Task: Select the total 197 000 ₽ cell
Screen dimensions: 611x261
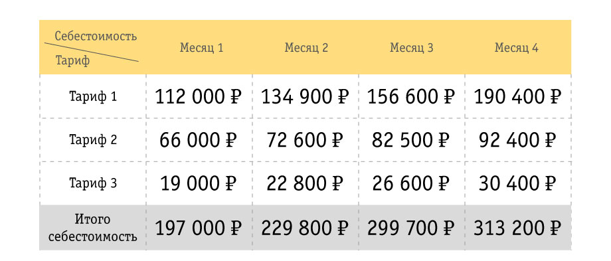Action: pos(199,228)
